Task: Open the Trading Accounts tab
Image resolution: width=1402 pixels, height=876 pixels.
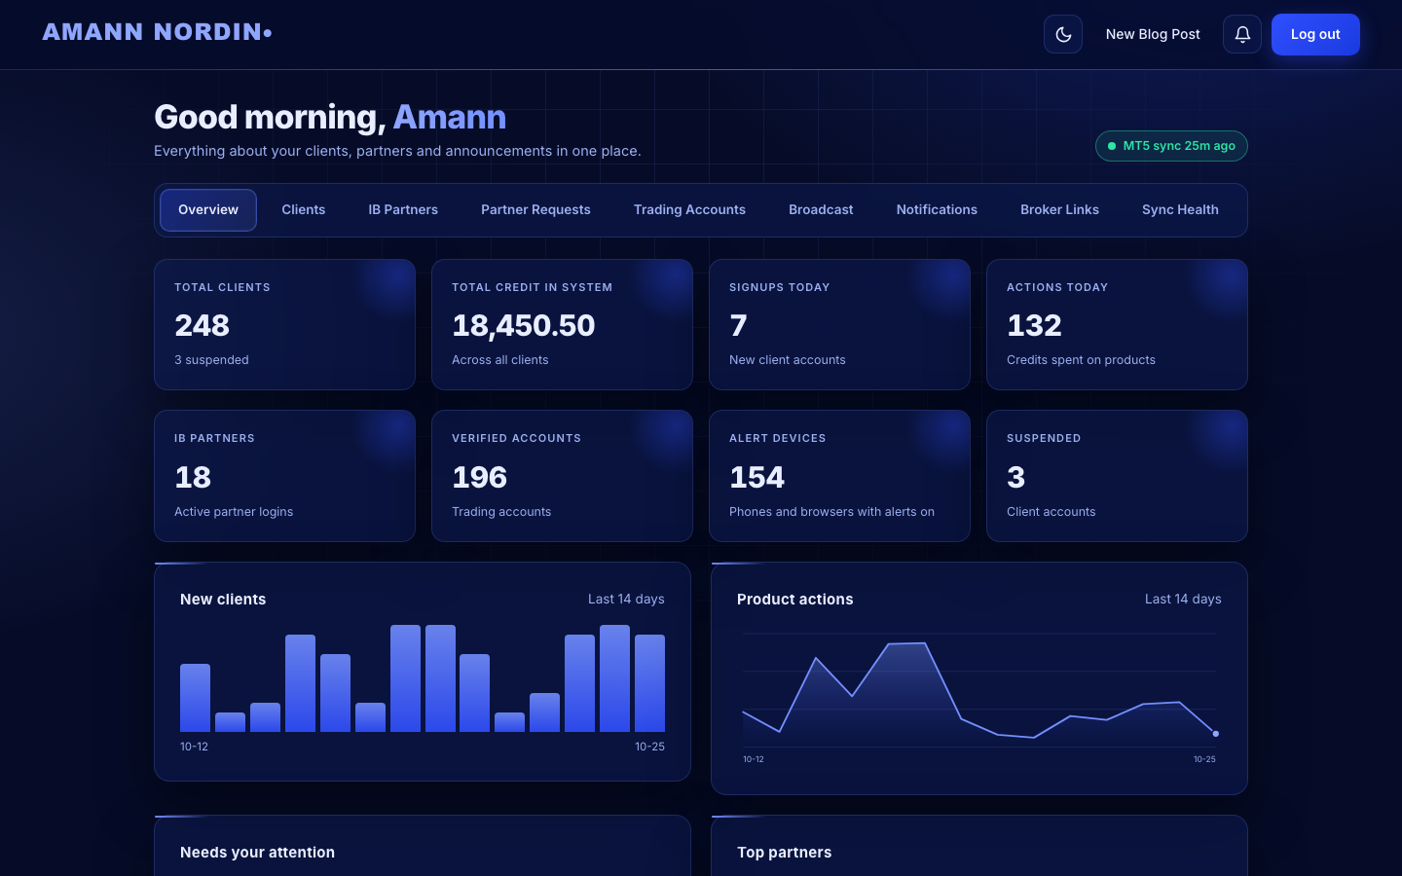Action: point(689,210)
